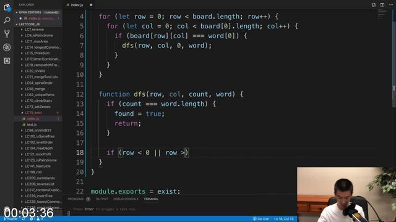Screen dimensions: 396x222
Task: Open the editor more actions ellipsis
Action: click(x=390, y=5)
